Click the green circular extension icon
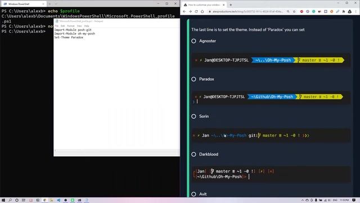The height and width of the screenshot is (203, 360). click(x=314, y=11)
